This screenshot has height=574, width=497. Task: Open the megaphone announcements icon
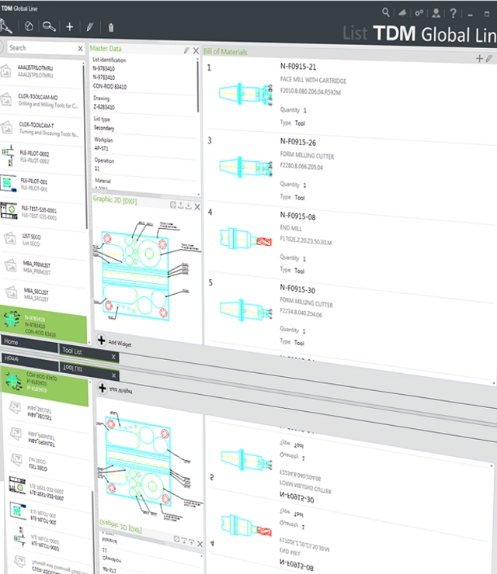(x=402, y=13)
